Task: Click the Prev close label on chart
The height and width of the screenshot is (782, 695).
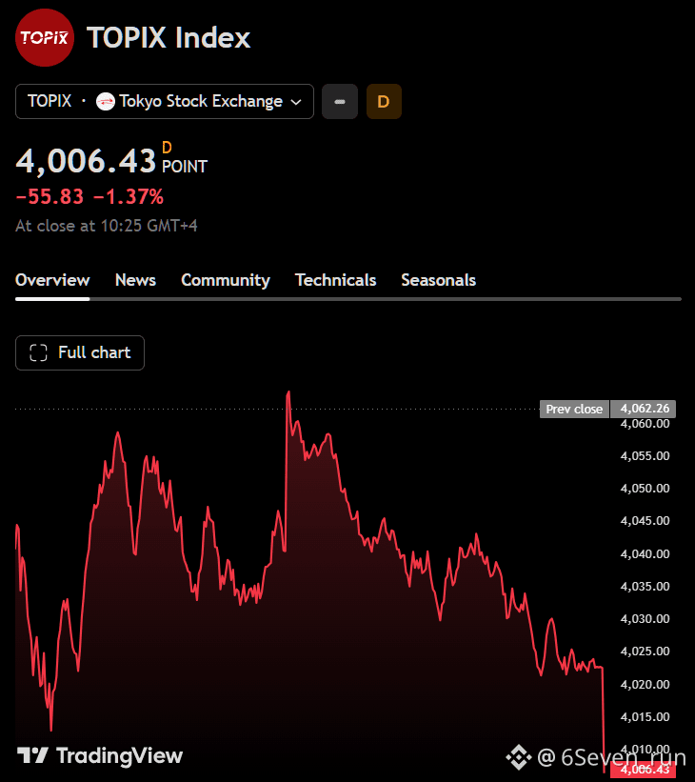Action: (574, 409)
